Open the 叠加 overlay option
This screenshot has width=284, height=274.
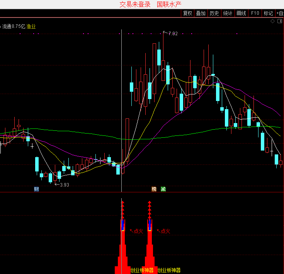(201, 13)
